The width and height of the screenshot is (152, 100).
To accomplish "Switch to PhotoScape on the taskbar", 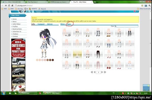I will (x=28, y=93).
